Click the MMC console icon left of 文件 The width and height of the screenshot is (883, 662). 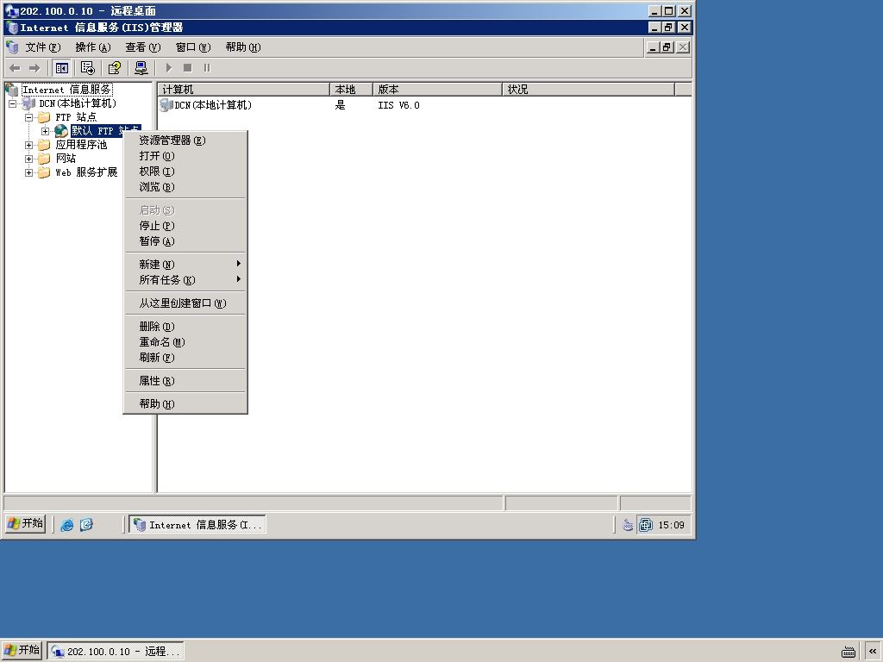pyautogui.click(x=12, y=47)
